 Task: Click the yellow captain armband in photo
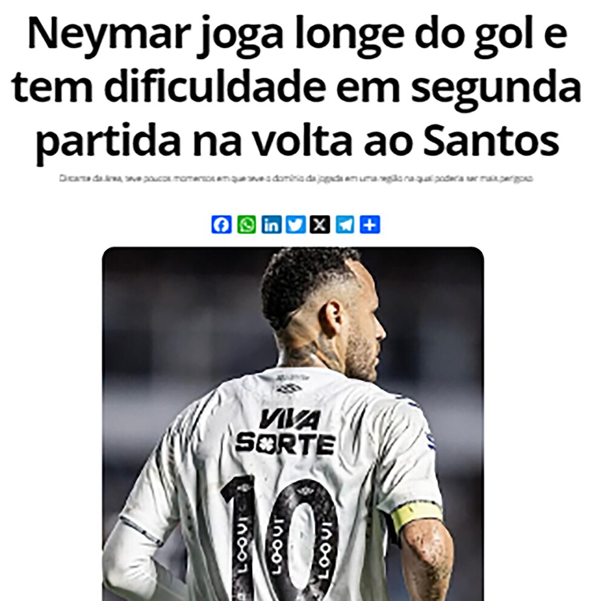pyautogui.click(x=416, y=515)
